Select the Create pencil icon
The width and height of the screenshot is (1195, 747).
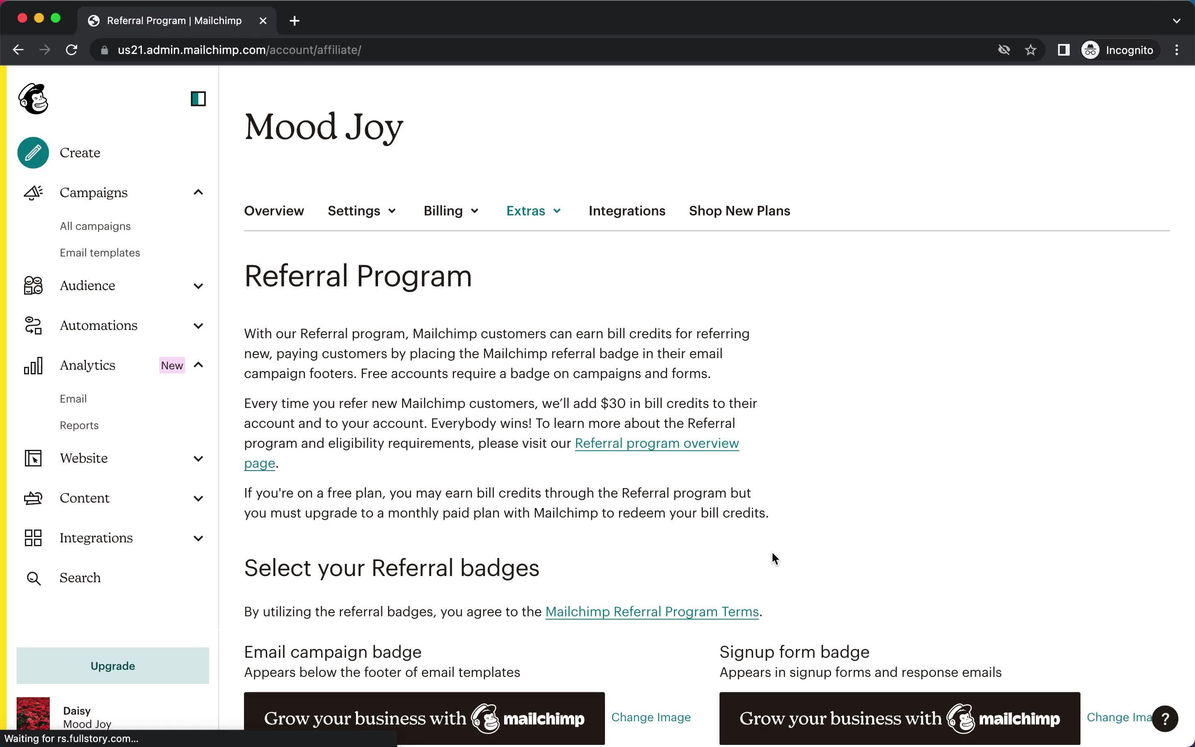(x=33, y=153)
